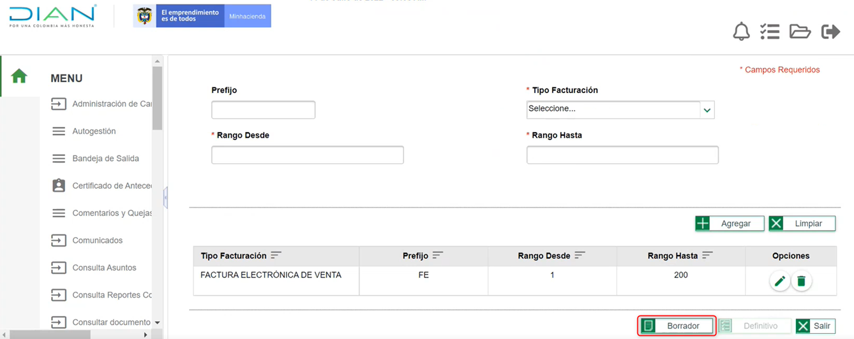Click the logout exit icon
The width and height of the screenshot is (854, 339).
pyautogui.click(x=830, y=31)
